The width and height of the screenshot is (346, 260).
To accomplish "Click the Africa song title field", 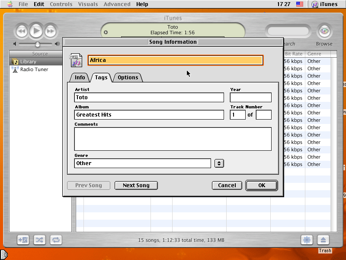I will tap(176, 60).
